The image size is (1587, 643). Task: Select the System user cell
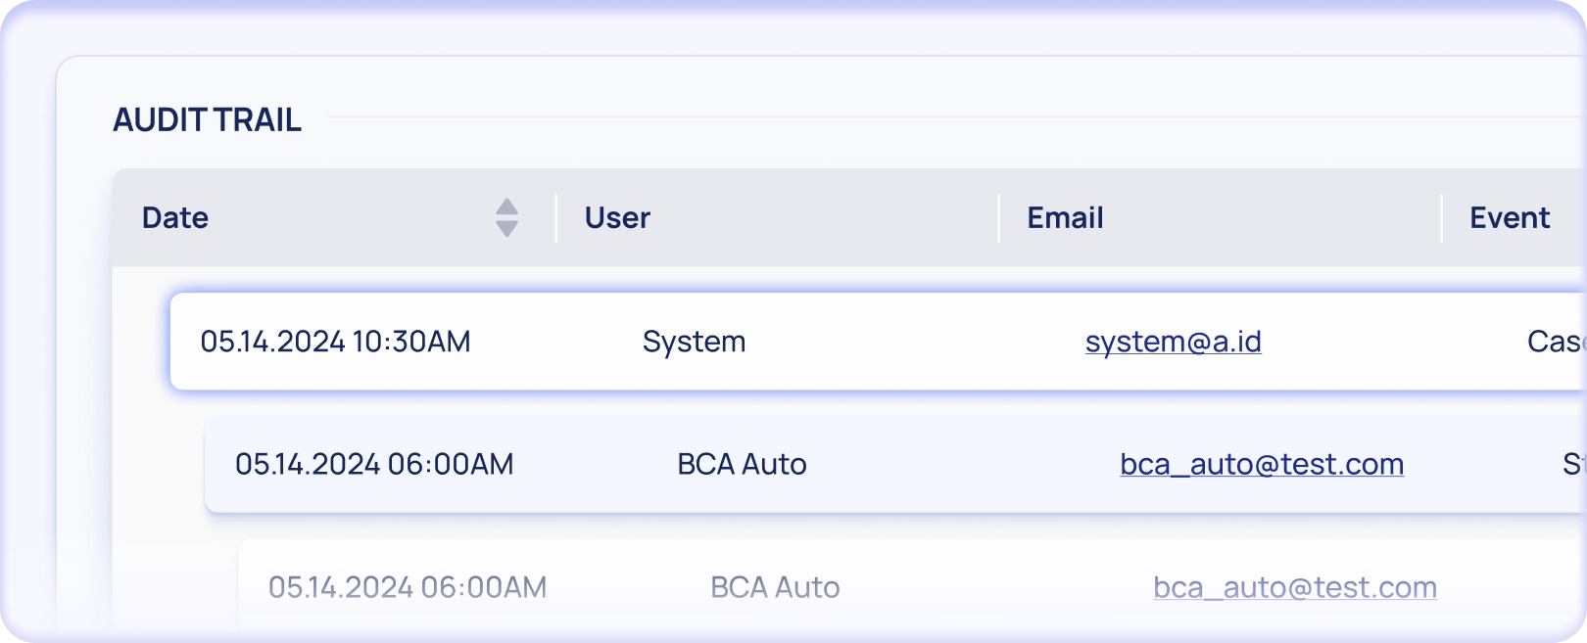(694, 342)
